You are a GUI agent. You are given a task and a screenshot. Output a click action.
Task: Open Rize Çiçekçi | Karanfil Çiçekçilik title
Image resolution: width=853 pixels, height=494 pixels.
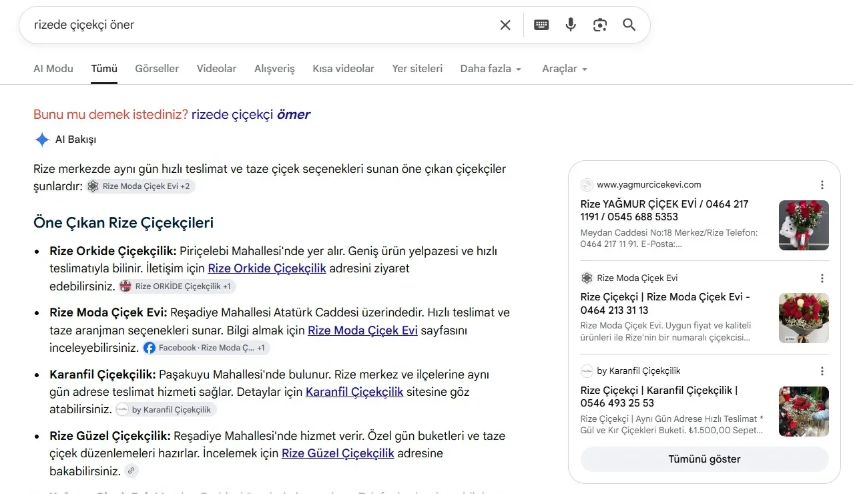[659, 397]
